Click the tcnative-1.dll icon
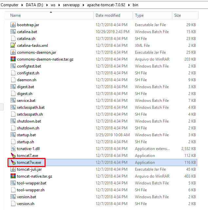Viewport: 208px width, 210px height. (x=13, y=149)
